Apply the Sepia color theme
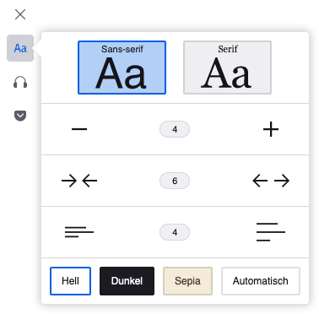This screenshot has width=319, height=314. click(187, 281)
